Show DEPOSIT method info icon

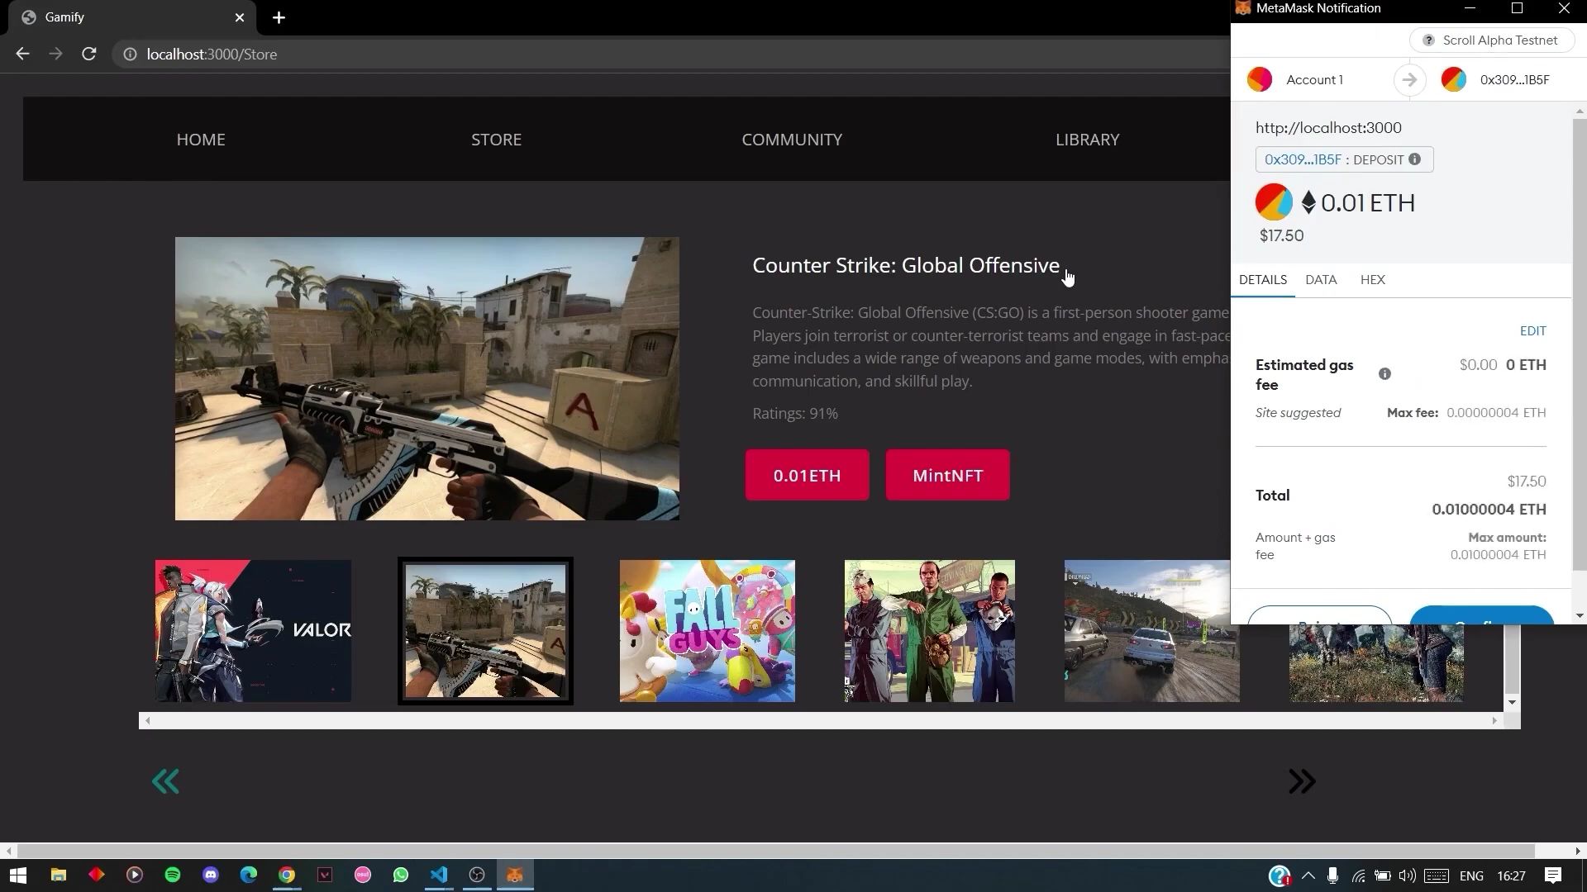pos(1415,159)
